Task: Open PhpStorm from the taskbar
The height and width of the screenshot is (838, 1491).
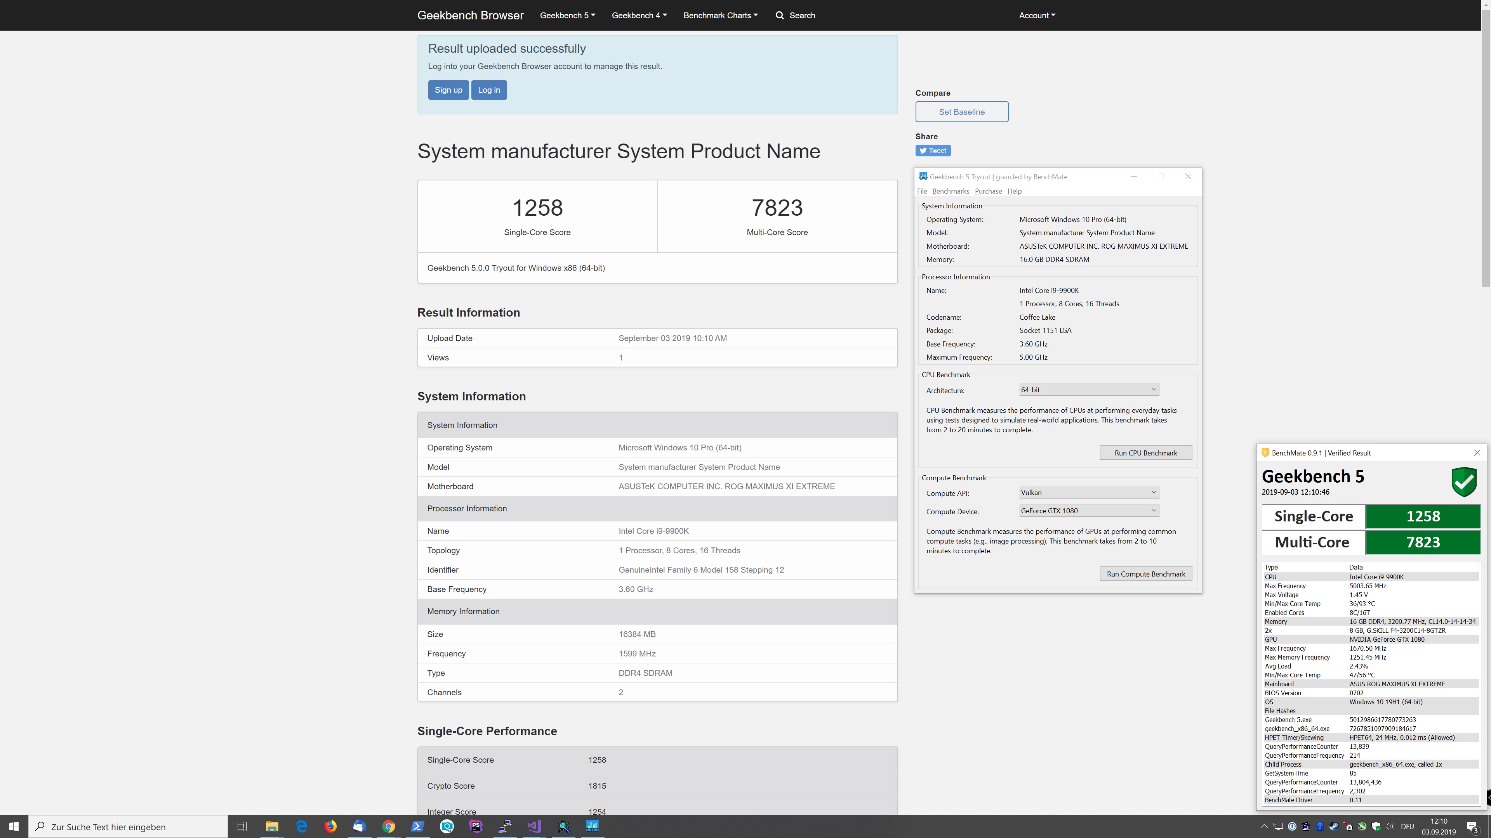Action: click(x=476, y=826)
